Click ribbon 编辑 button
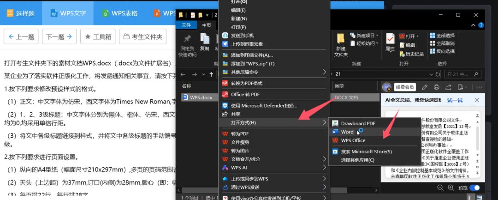Image resolution: width=498 pixels, height=200 pixels. click(407, 45)
